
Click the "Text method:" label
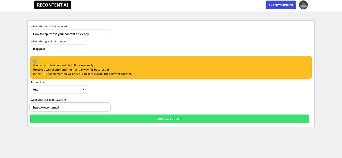point(38,82)
